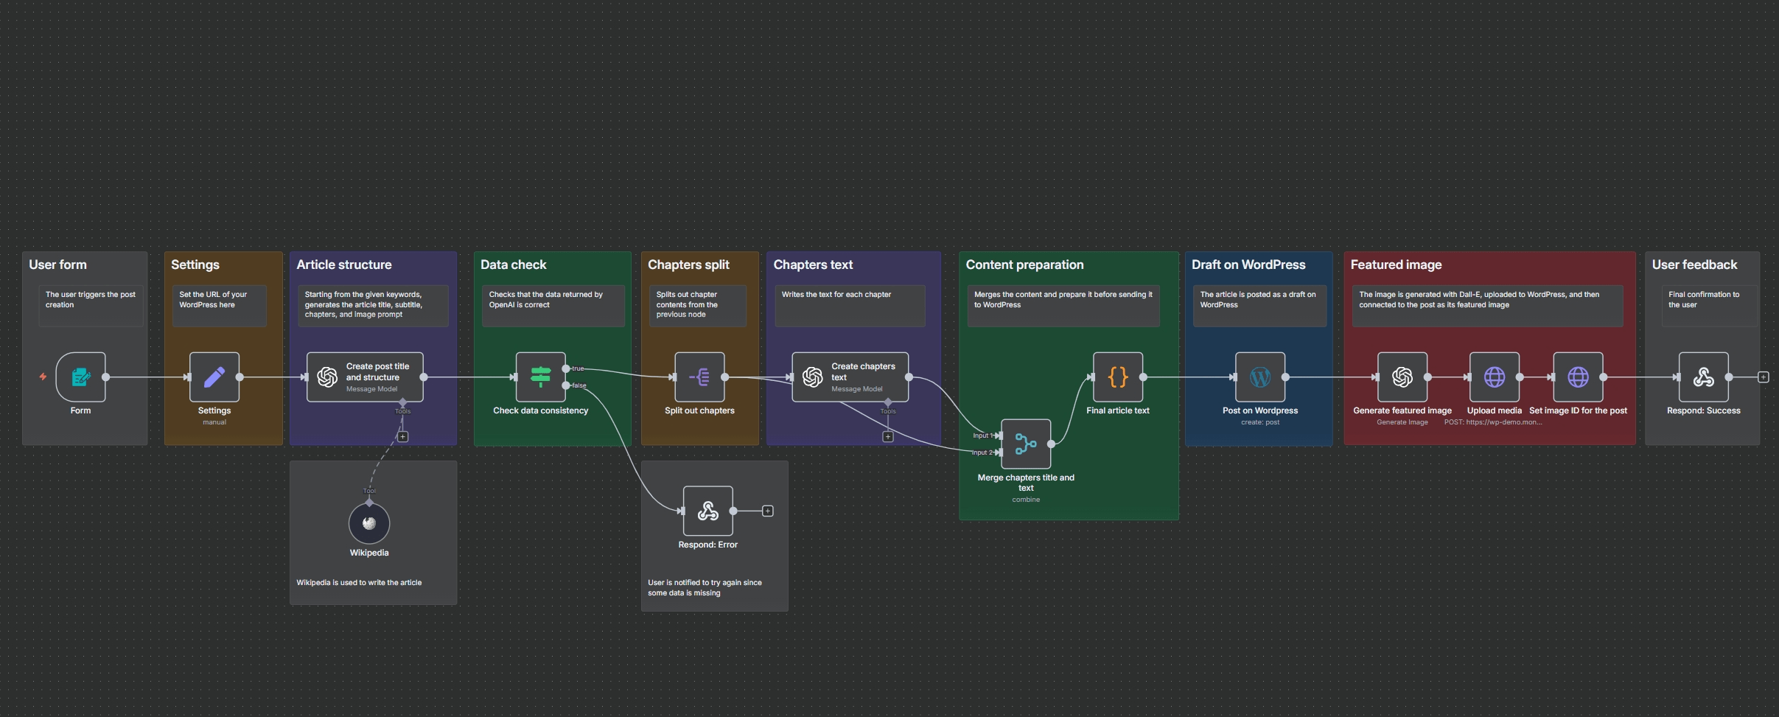Select the Featured image sticky note title

pos(1396,265)
